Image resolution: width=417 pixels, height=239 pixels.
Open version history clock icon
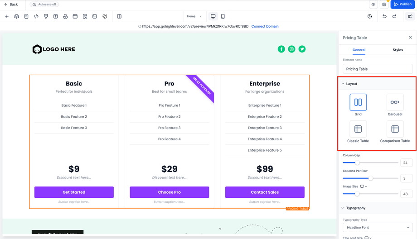point(370,16)
